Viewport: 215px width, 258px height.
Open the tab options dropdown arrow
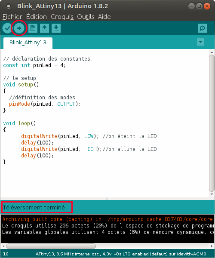[200, 42]
